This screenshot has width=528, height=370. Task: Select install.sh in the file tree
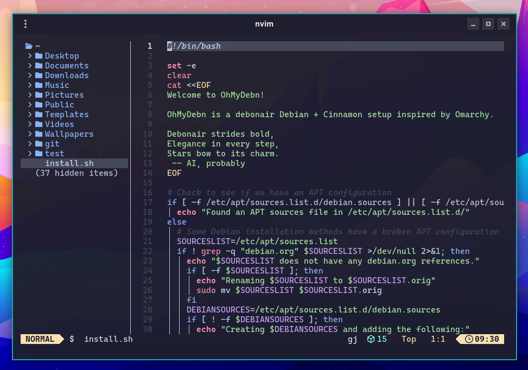pyautogui.click(x=74, y=163)
